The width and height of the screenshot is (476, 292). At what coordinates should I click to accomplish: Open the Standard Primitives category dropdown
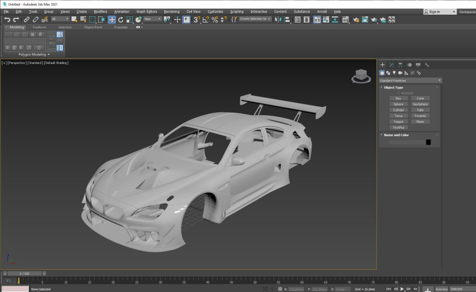coord(410,80)
